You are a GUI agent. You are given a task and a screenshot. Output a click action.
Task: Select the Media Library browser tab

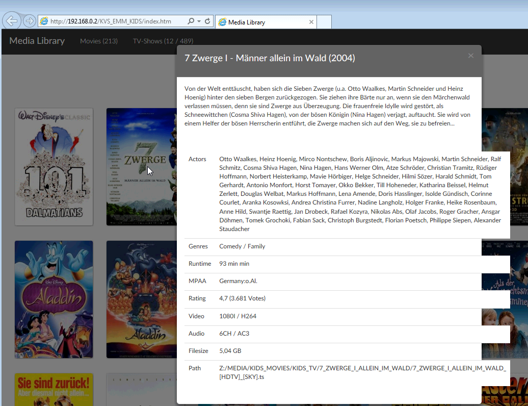[266, 22]
